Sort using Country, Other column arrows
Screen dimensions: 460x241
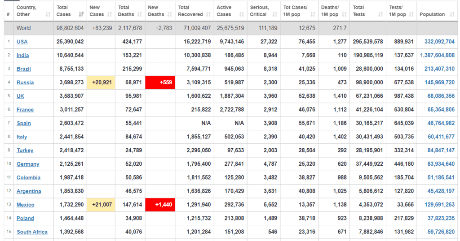pyautogui.click(x=48, y=14)
